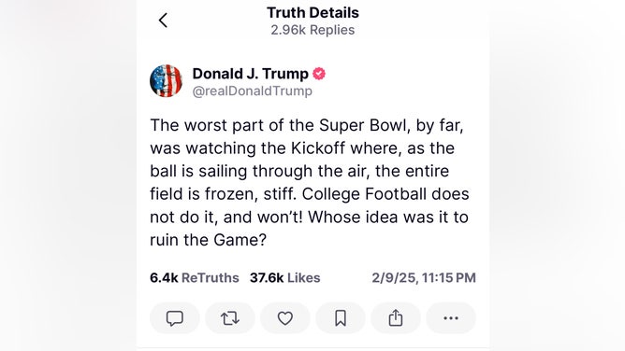
Task: Like the post with the heart icon
Action: click(285, 318)
